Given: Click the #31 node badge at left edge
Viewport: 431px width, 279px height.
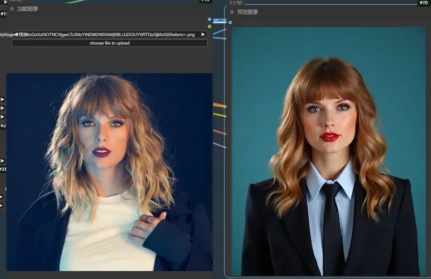Looking at the screenshot, I should tap(3, 169).
